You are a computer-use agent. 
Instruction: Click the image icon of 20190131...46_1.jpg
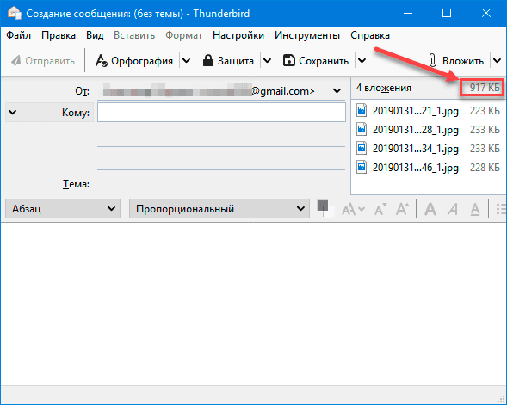362,167
